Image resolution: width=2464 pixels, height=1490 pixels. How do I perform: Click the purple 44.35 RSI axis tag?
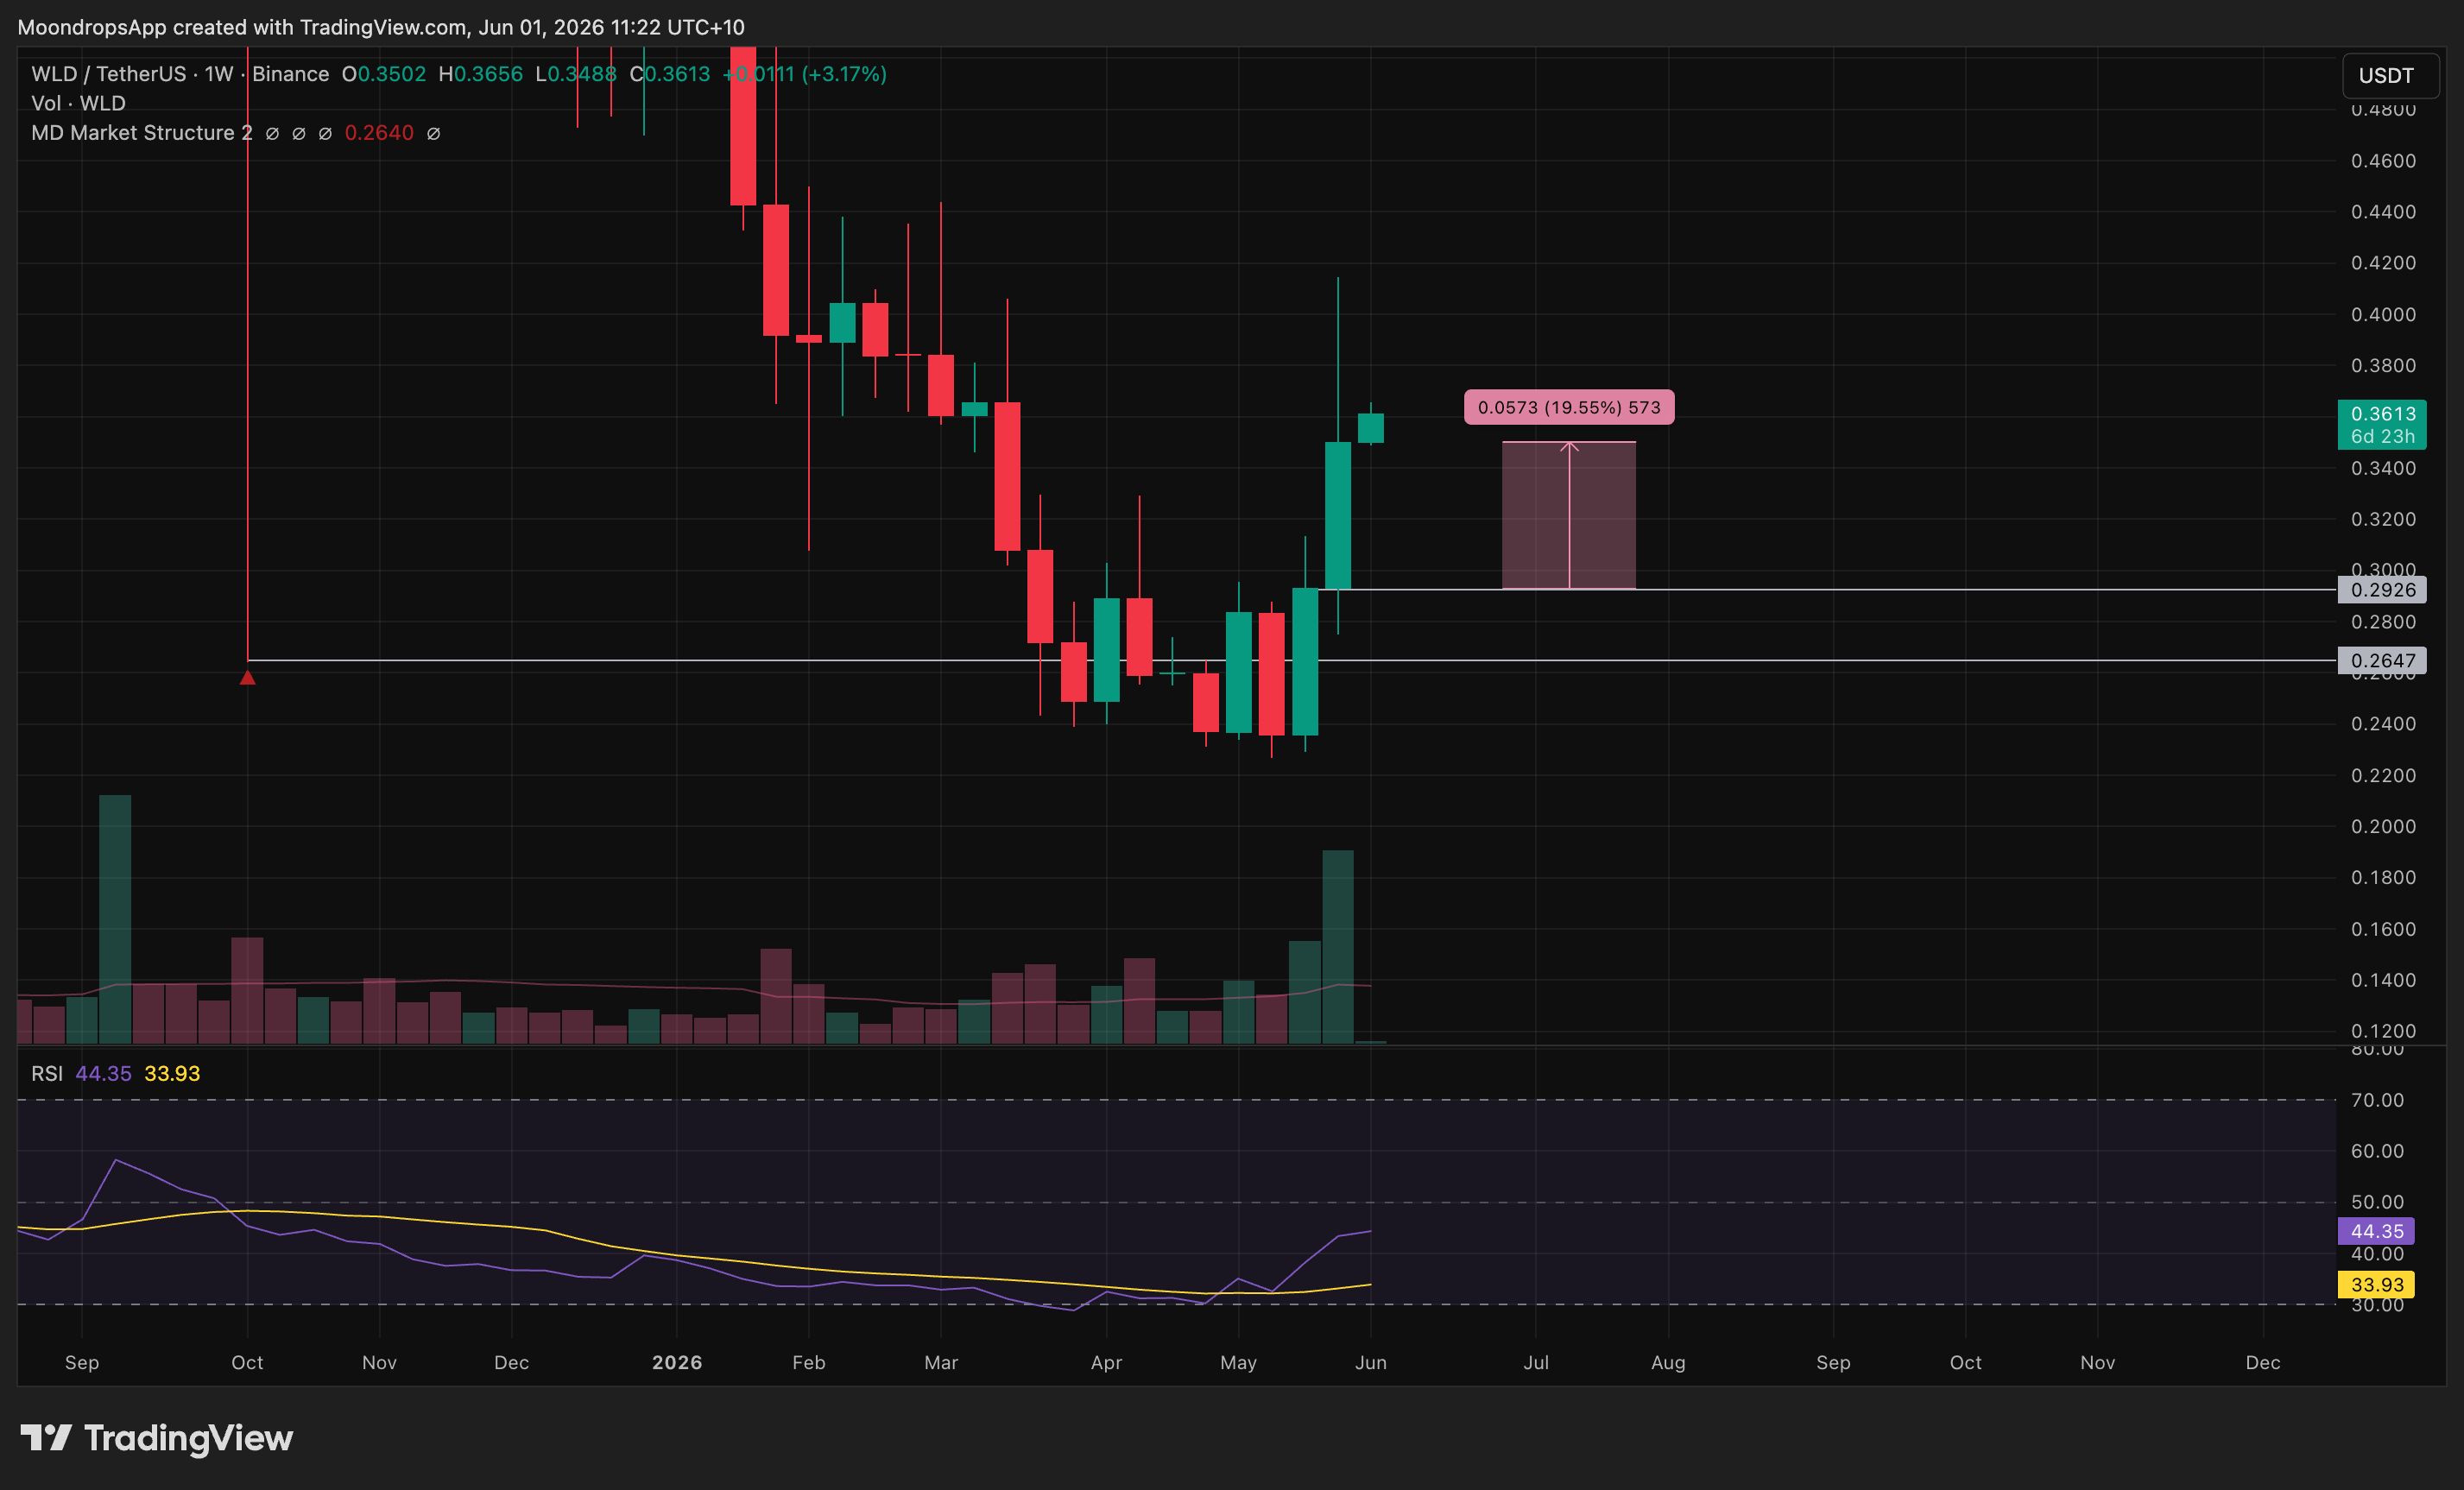tap(2376, 1231)
